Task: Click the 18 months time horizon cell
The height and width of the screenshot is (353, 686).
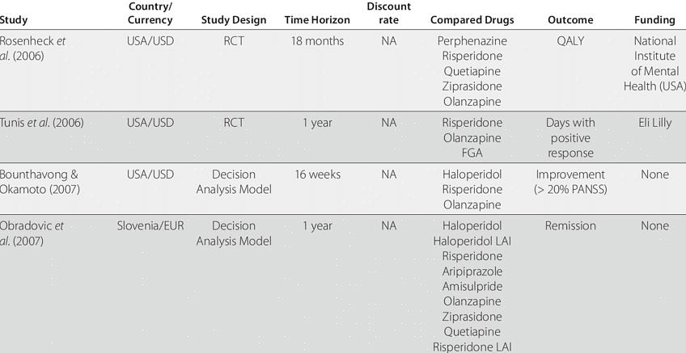Action: pos(317,41)
